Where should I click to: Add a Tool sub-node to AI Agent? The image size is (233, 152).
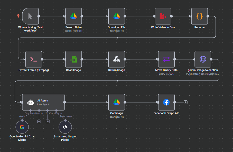click(x=48, y=121)
